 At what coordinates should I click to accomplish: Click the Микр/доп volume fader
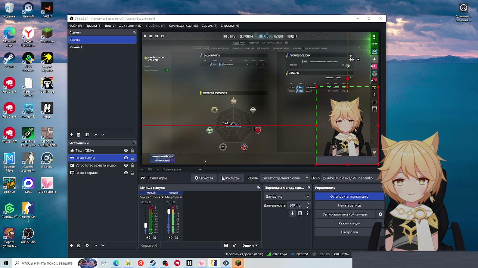[169, 211]
